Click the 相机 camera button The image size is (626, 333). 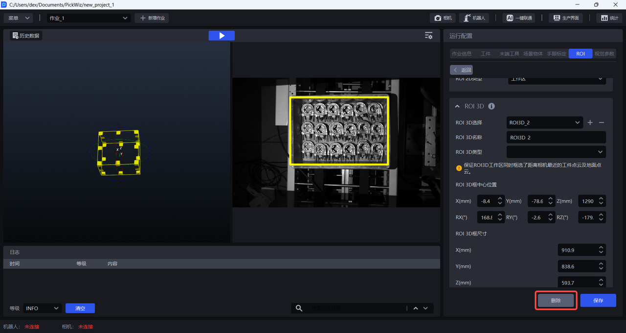(443, 18)
